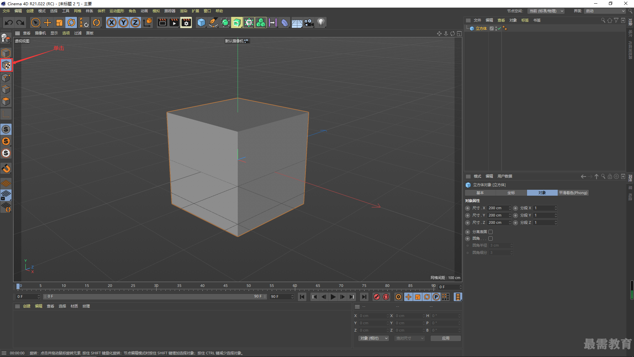Play the animation forward
634x357 pixels.
pos(333,297)
